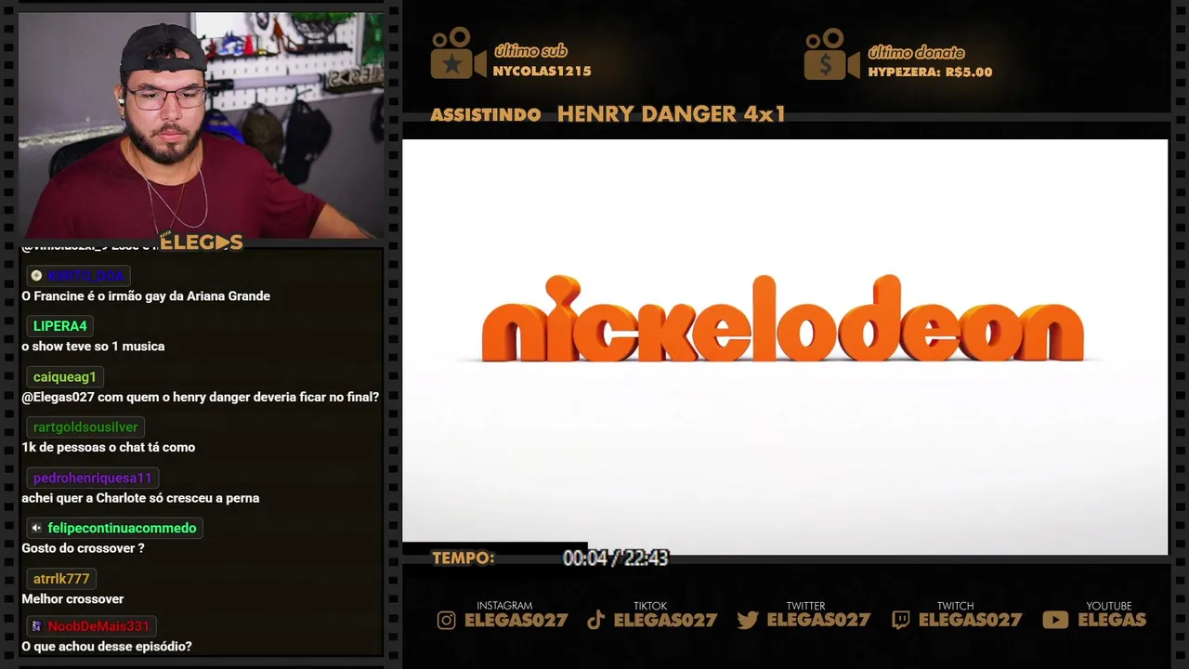Open the atrrlk777 chat username

coord(61,578)
